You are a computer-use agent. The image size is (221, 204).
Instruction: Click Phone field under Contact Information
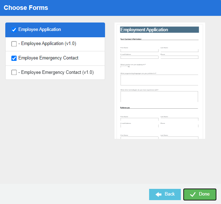click(x=179, y=57)
